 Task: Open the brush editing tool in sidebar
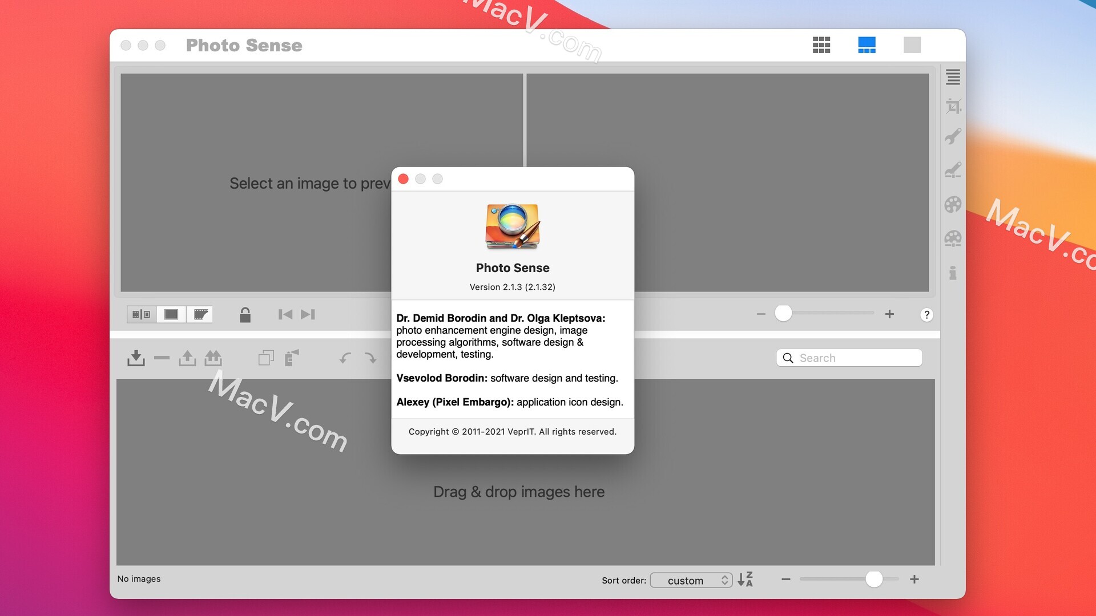coord(953,169)
